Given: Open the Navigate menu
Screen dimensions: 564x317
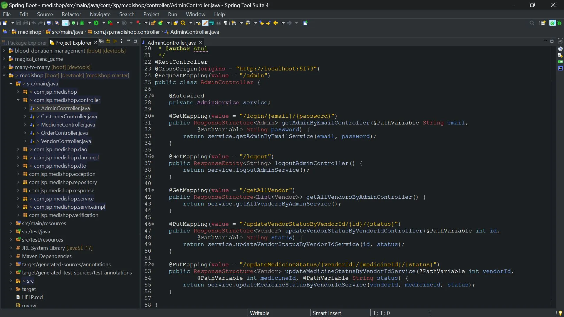Looking at the screenshot, I should pyautogui.click(x=100, y=14).
